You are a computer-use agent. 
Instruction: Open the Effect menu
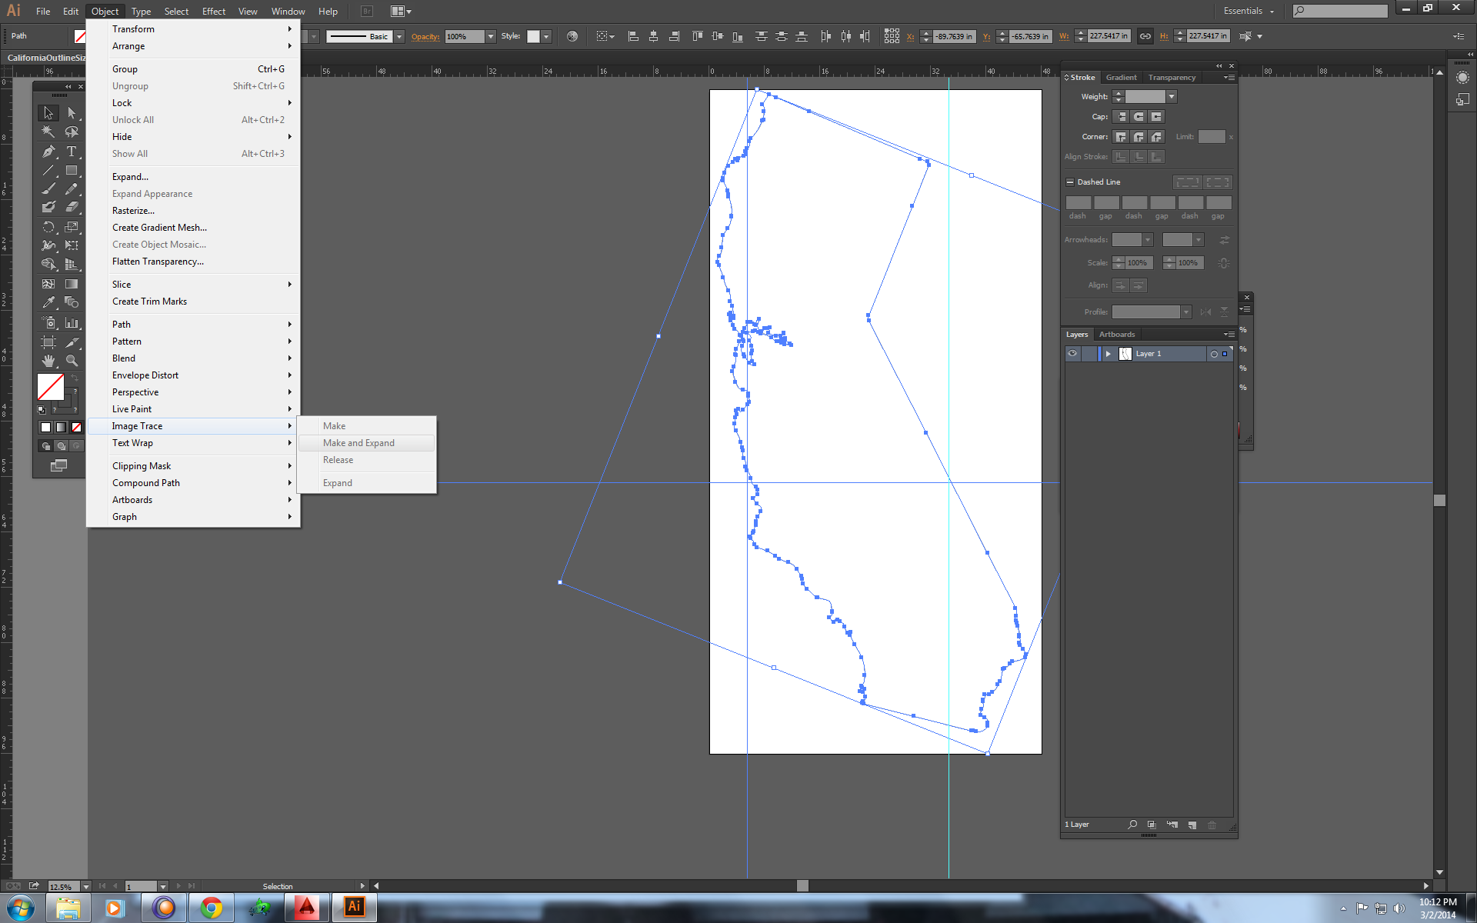(x=214, y=12)
